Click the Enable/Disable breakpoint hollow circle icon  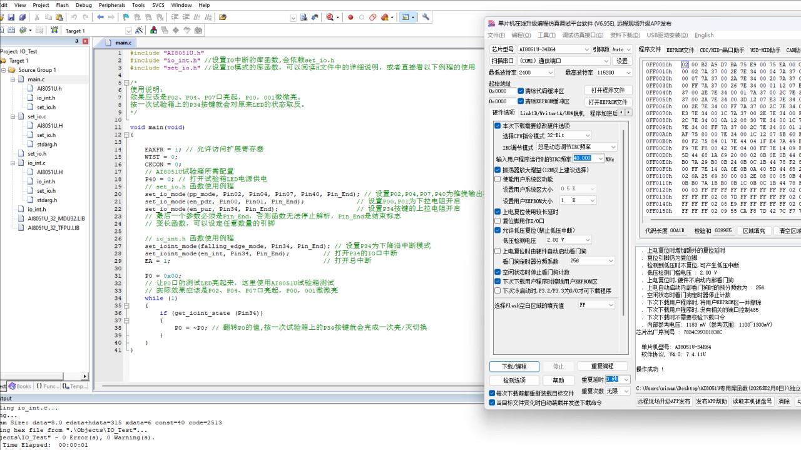(x=362, y=17)
